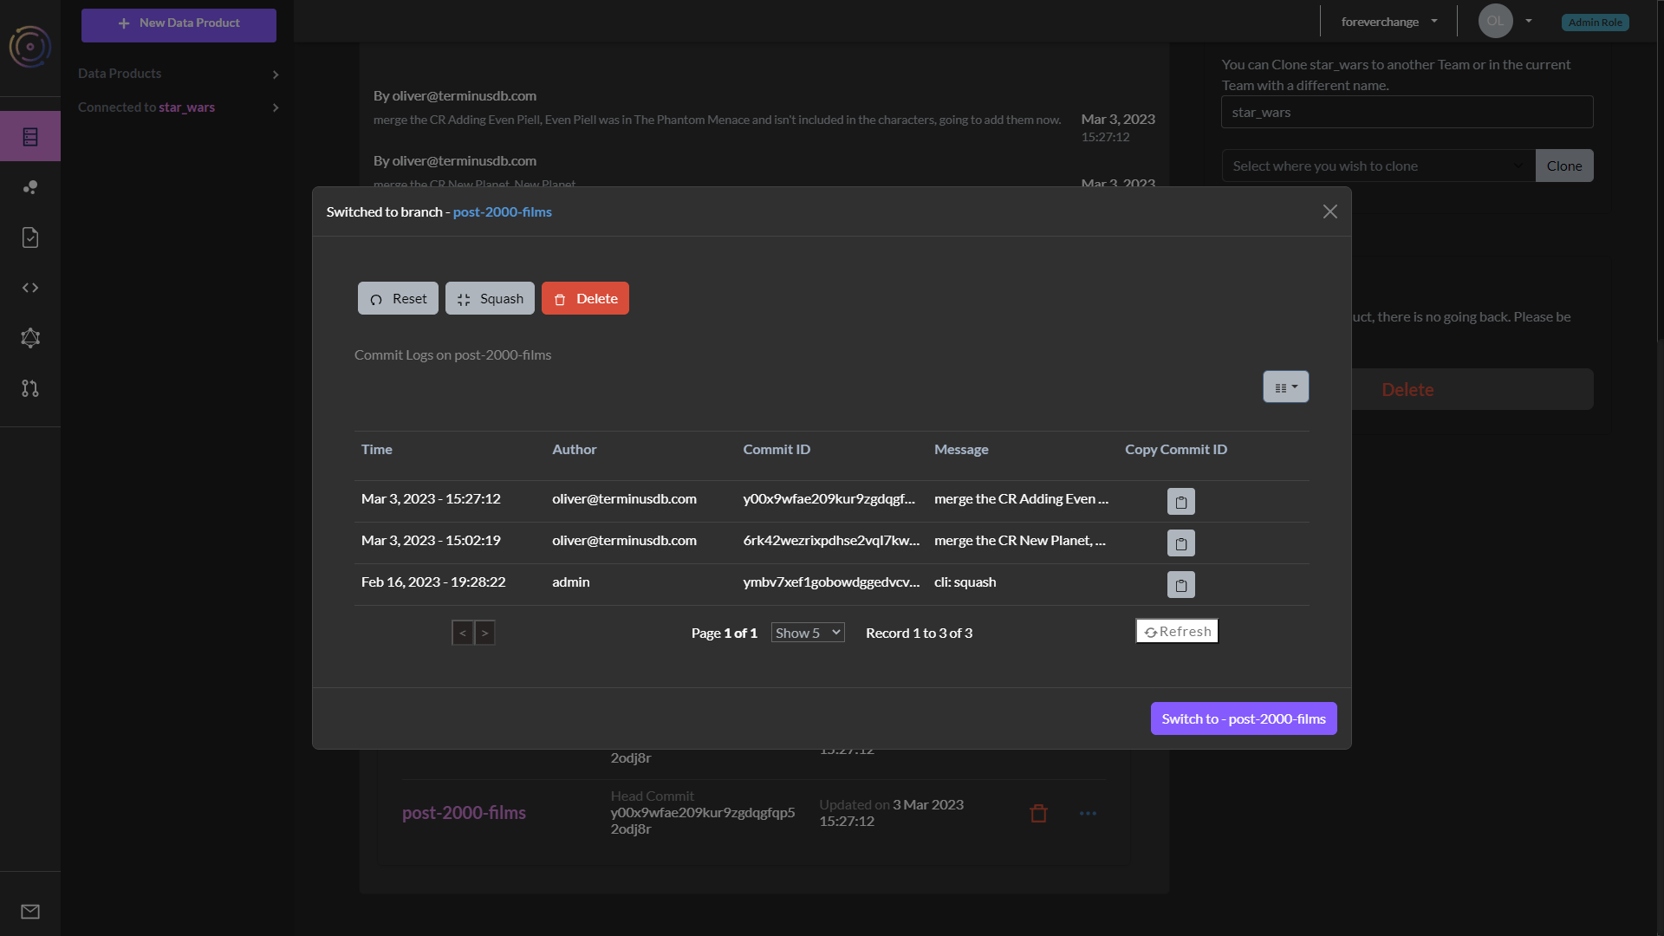
Task: Click trash icon for post-2000-films branch
Action: 1038,813
